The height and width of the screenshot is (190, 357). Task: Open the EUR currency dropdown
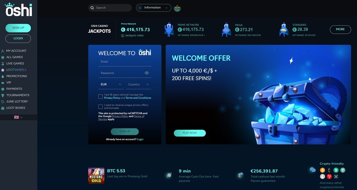[111, 84]
